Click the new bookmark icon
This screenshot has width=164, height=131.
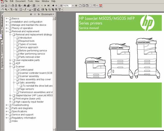click(31, 14)
